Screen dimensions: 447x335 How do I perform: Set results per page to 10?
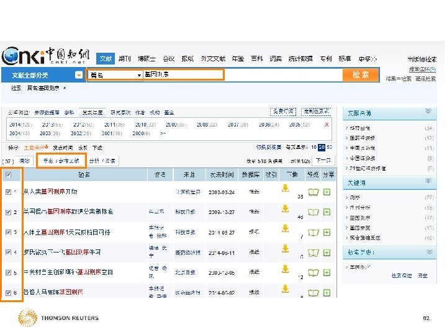pyautogui.click(x=314, y=147)
